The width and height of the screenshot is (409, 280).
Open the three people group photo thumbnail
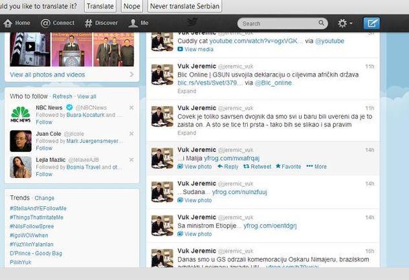[114, 49]
